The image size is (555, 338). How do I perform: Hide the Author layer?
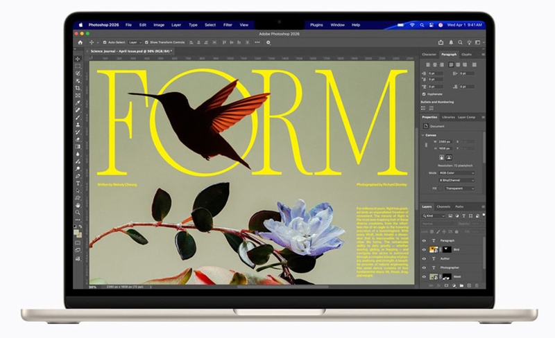pyautogui.click(x=424, y=259)
